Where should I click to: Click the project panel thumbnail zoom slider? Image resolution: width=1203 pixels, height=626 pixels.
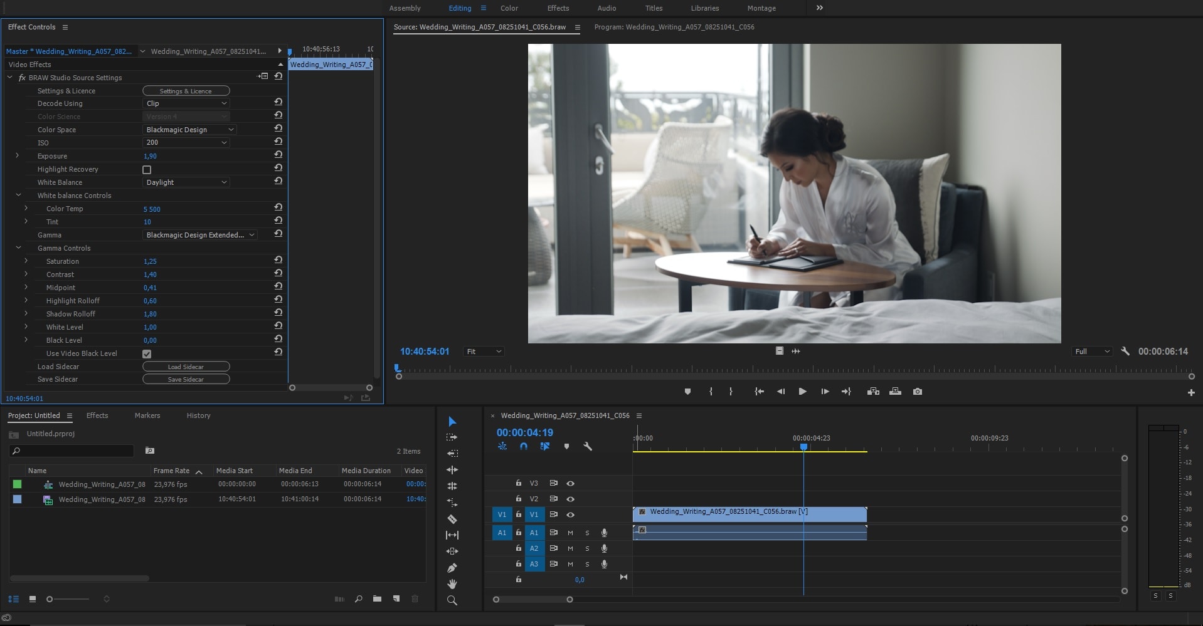pyautogui.click(x=50, y=599)
